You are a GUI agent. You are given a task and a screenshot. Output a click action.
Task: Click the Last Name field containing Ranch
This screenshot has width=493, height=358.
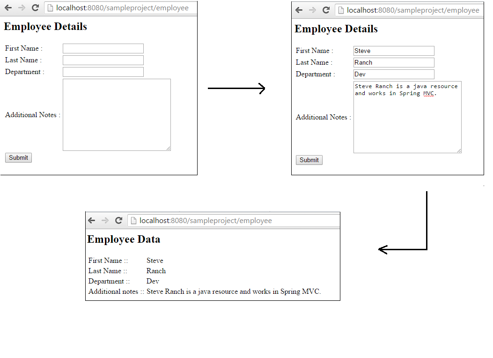(x=393, y=62)
